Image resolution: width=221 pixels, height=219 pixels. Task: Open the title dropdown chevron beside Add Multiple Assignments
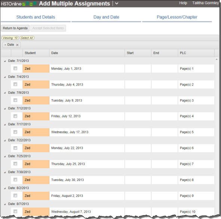tap(117, 3)
